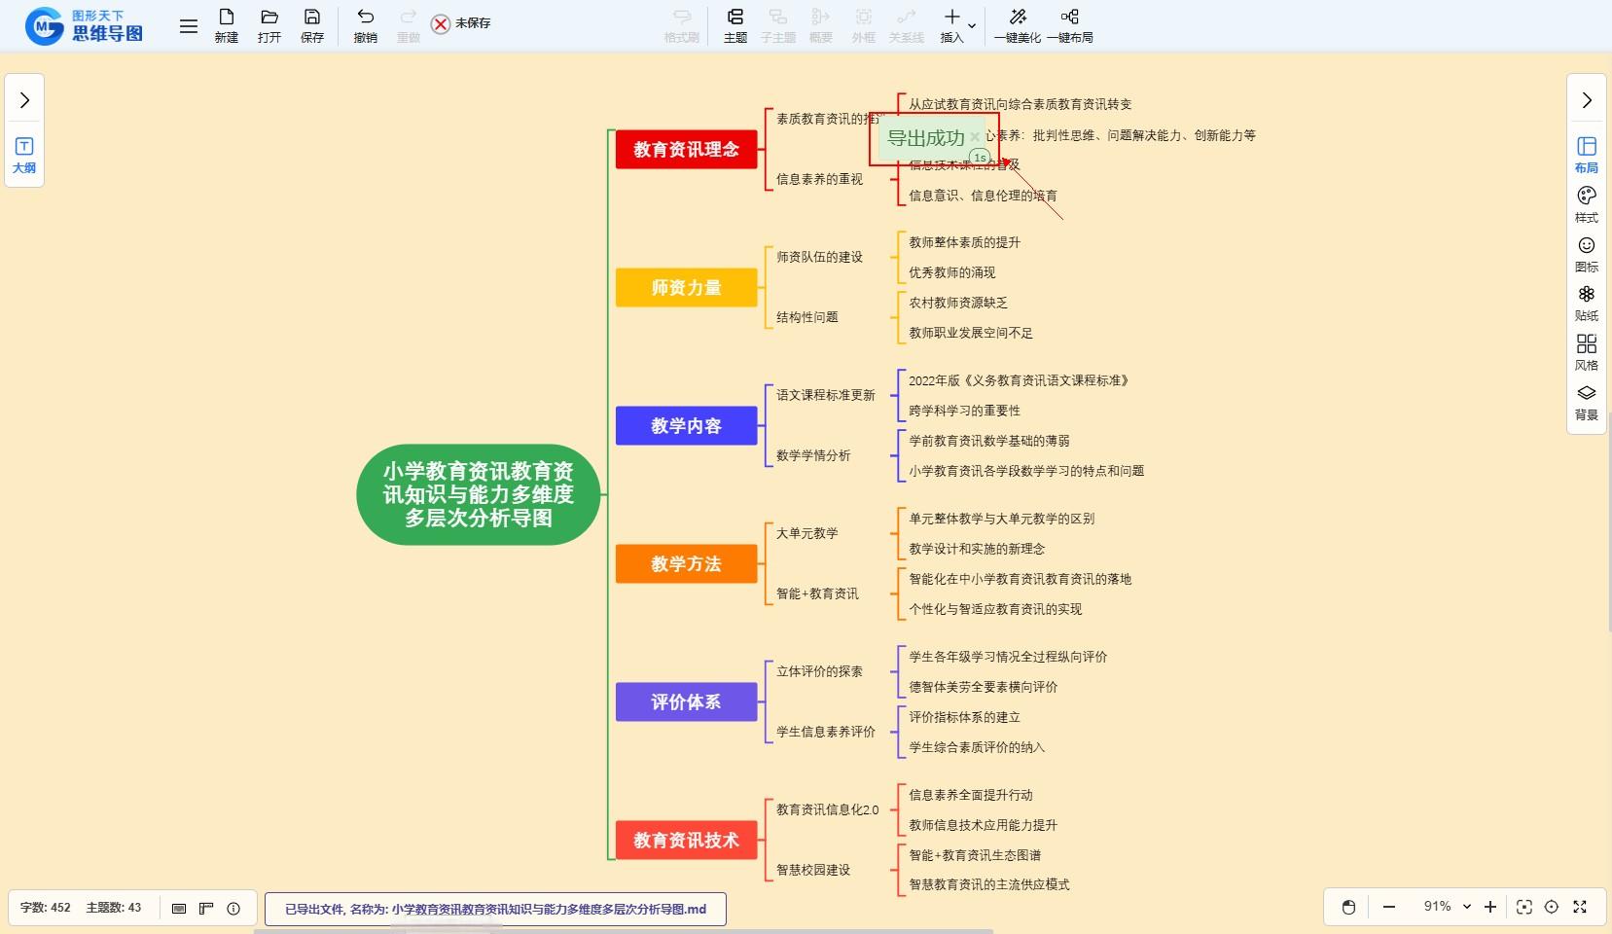Close the 导出成功 notification
The width and height of the screenshot is (1612, 934).
[x=975, y=137]
